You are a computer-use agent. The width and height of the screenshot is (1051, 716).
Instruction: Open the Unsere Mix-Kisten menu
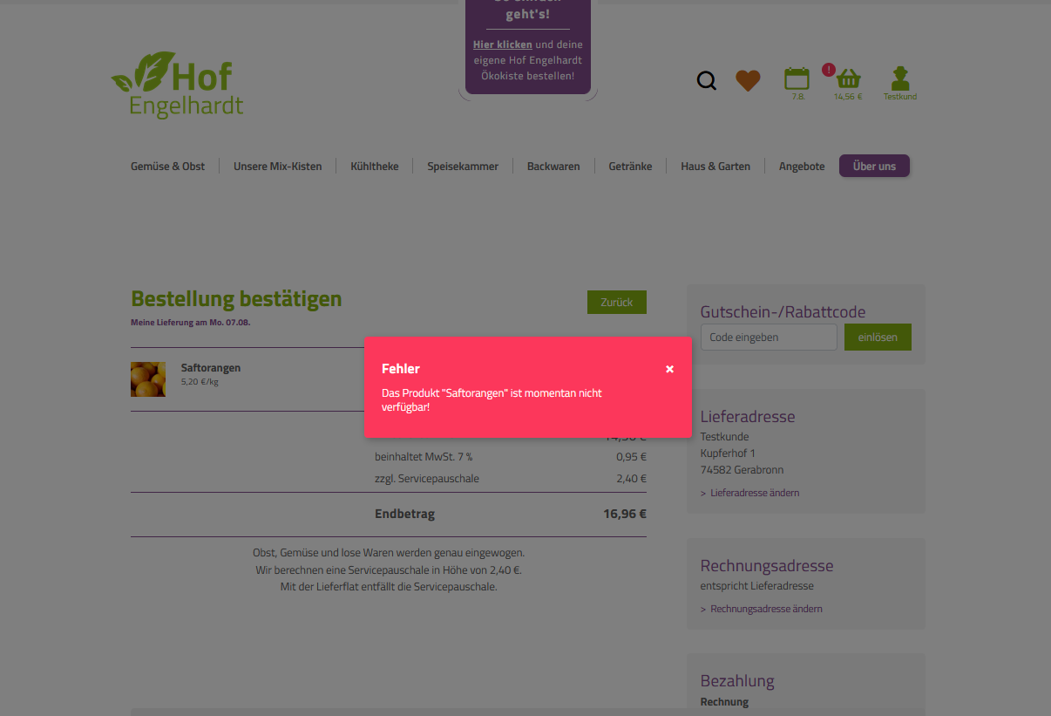277,167
